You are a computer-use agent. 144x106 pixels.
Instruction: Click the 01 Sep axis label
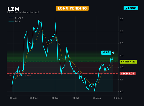118,98
